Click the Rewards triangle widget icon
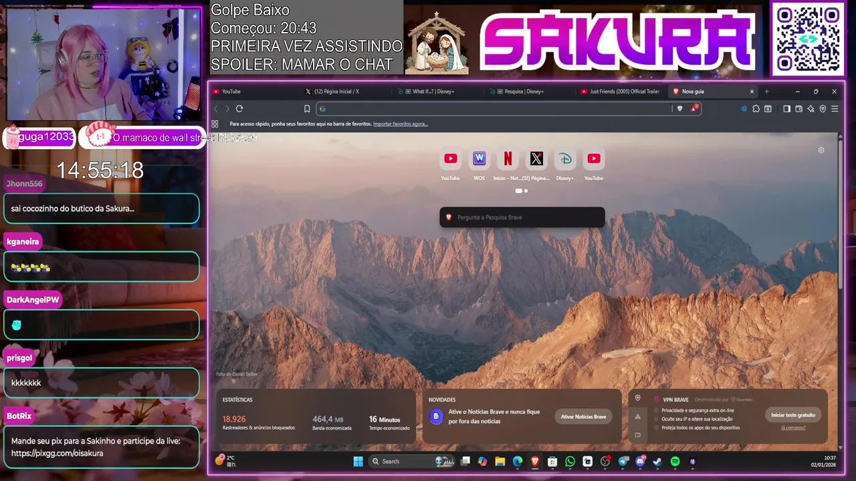This screenshot has height=481, width=856. (638, 416)
